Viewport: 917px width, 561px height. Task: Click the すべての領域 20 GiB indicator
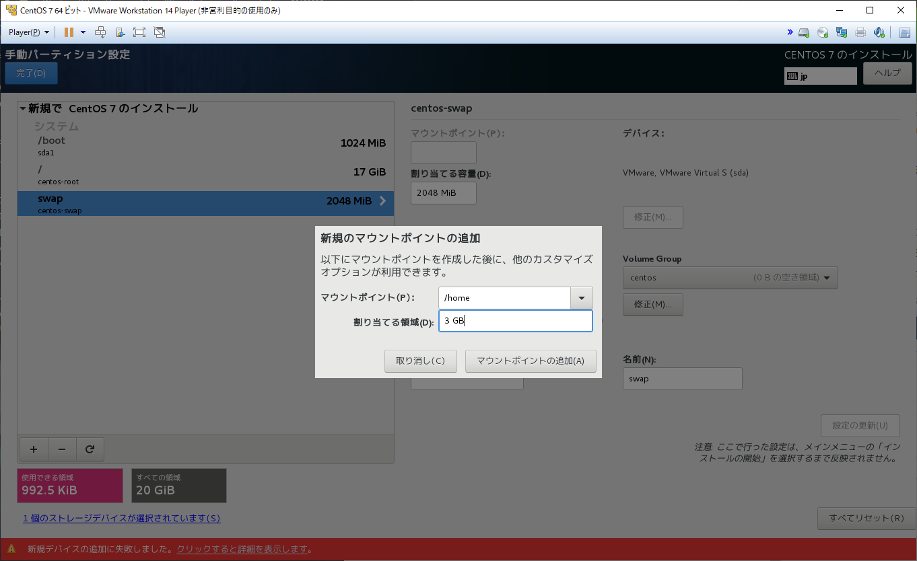point(179,486)
